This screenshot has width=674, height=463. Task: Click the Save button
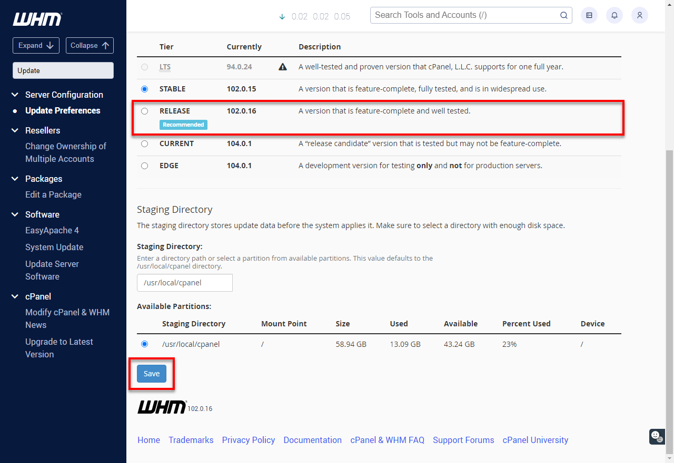[152, 374]
